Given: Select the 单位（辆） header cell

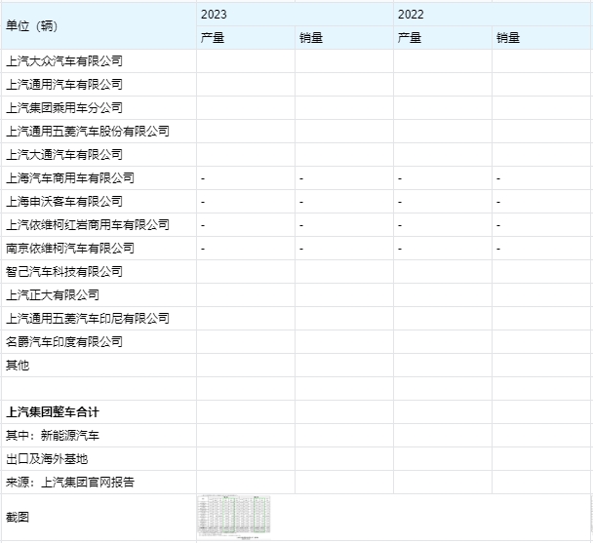Looking at the screenshot, I should [98, 26].
